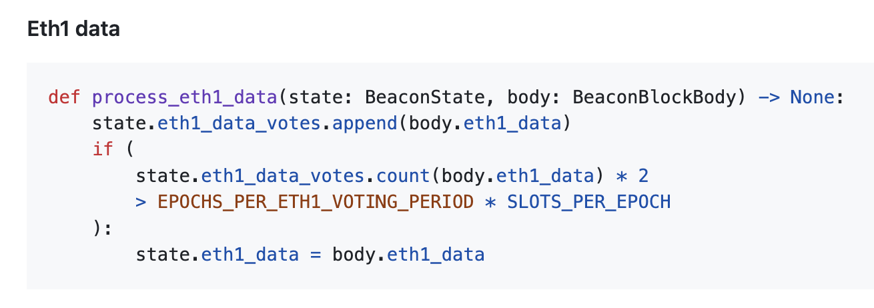Click the "Eth1 data" section heading
This screenshot has width=874, height=308.
tap(73, 29)
